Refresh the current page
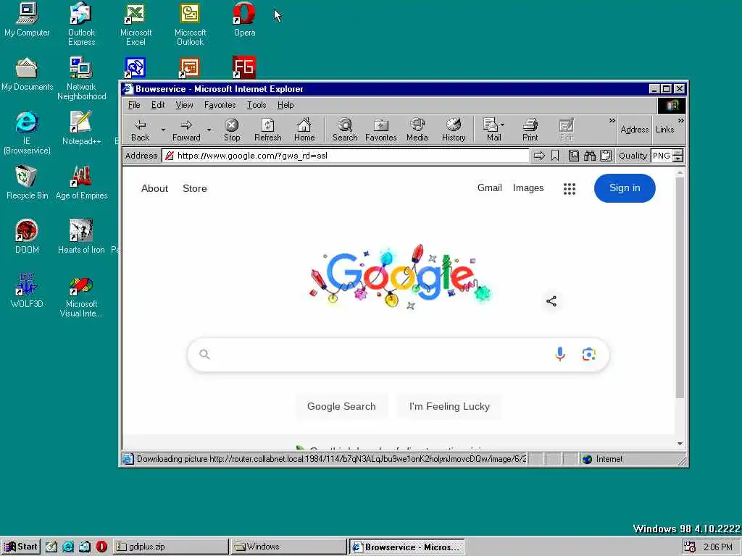Screen dimensions: 742x556 (x=268, y=130)
